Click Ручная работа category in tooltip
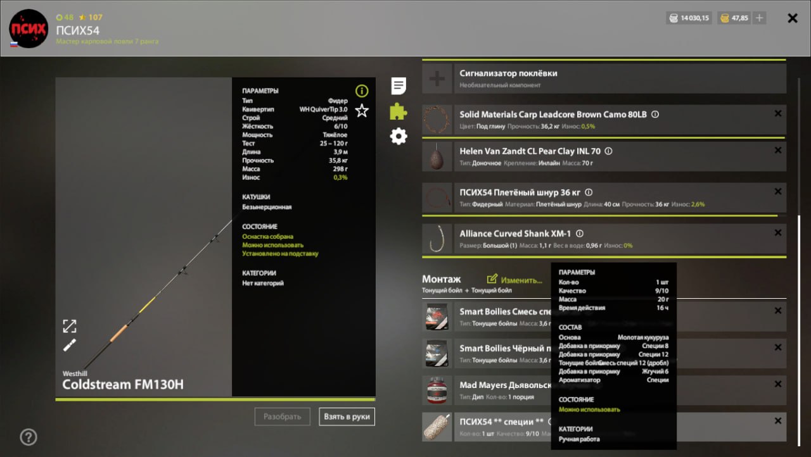Screen dimensions: 811x457 pos(579,439)
